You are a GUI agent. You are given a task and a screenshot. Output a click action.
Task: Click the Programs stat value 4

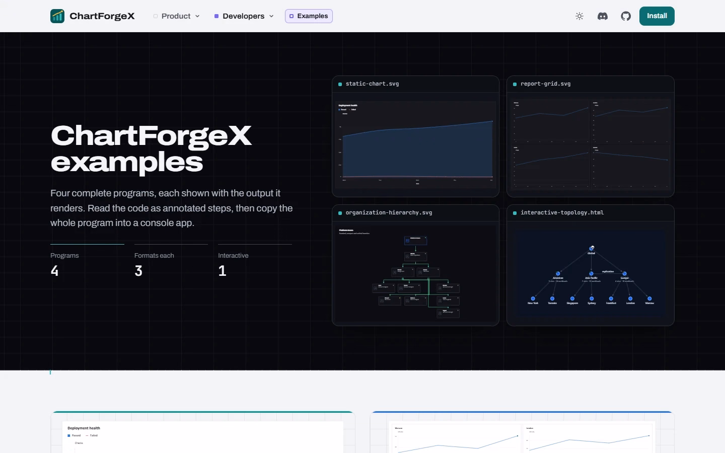pyautogui.click(x=54, y=271)
